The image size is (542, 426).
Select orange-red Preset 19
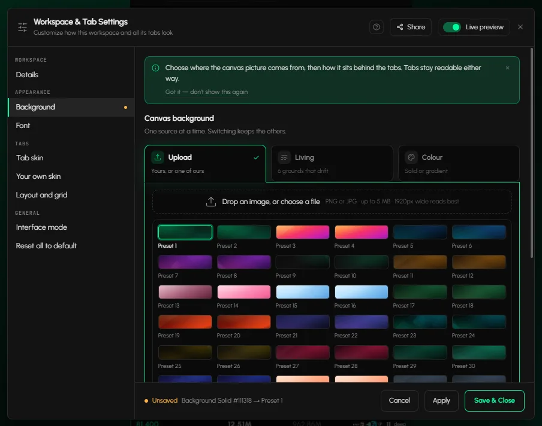coord(185,322)
